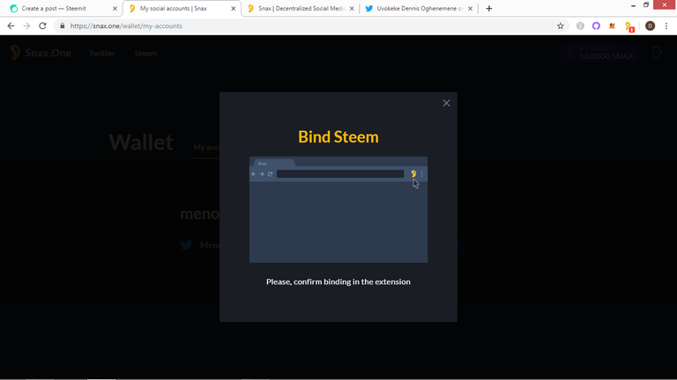The width and height of the screenshot is (677, 380).
Task: Close the Uvokeke Dennis Twitter tab
Action: pyautogui.click(x=470, y=9)
